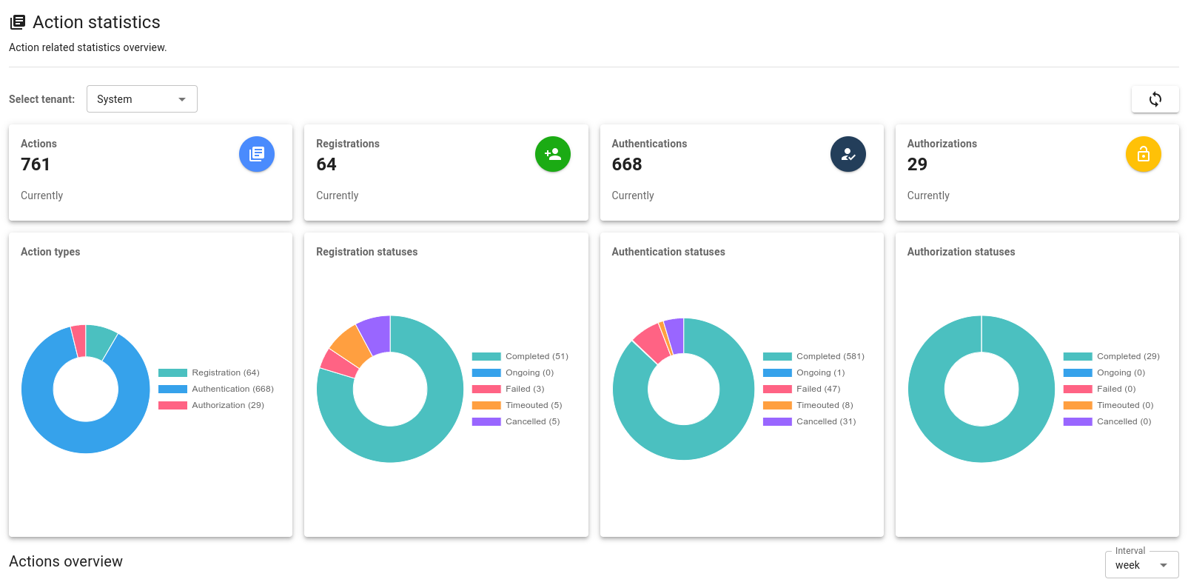
Task: Click the Action statistics header icon
Action: click(x=18, y=22)
